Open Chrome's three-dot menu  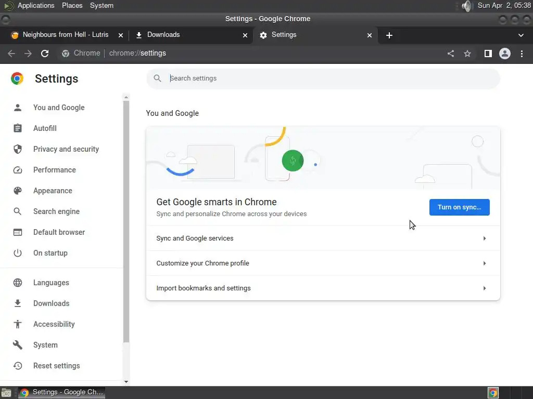coord(522,54)
